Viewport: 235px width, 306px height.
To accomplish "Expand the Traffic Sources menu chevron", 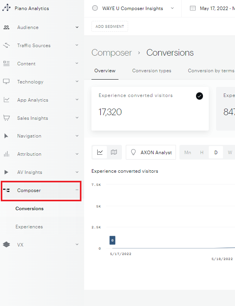I will pos(77,46).
